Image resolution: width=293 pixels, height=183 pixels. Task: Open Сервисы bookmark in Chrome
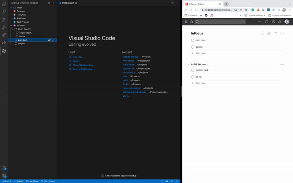(x=191, y=15)
